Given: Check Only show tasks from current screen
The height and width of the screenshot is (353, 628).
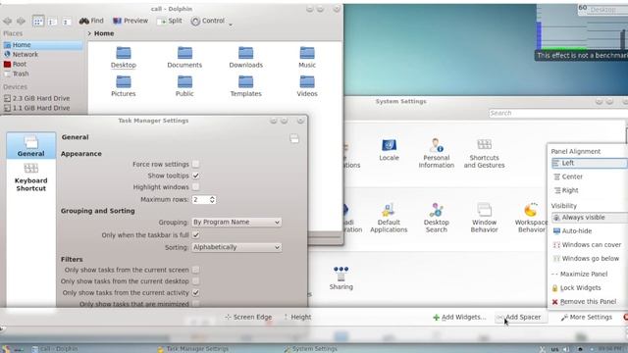Looking at the screenshot, I should (195, 270).
